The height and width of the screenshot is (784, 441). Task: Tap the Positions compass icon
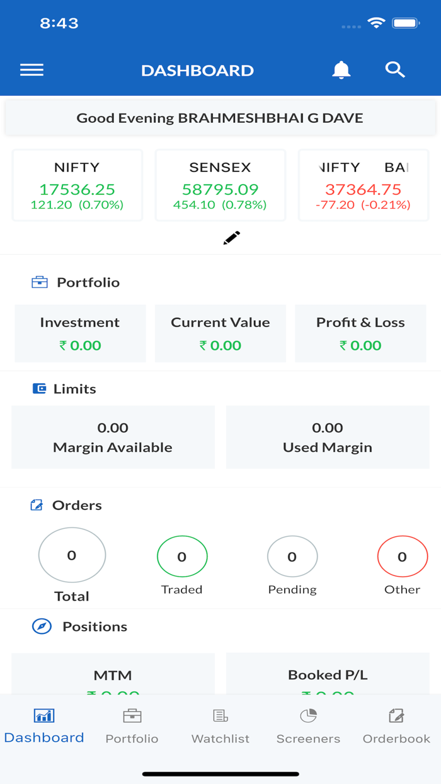(x=39, y=626)
